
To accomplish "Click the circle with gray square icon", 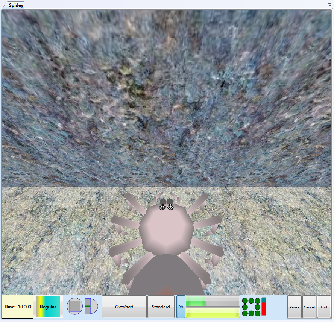I will [x=75, y=307].
